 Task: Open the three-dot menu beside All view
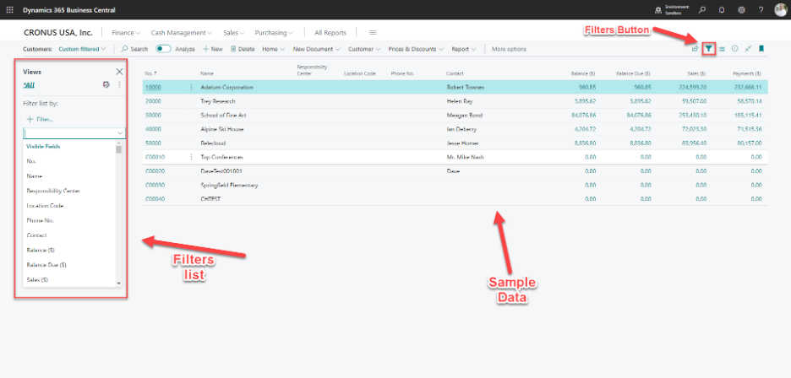click(x=119, y=85)
